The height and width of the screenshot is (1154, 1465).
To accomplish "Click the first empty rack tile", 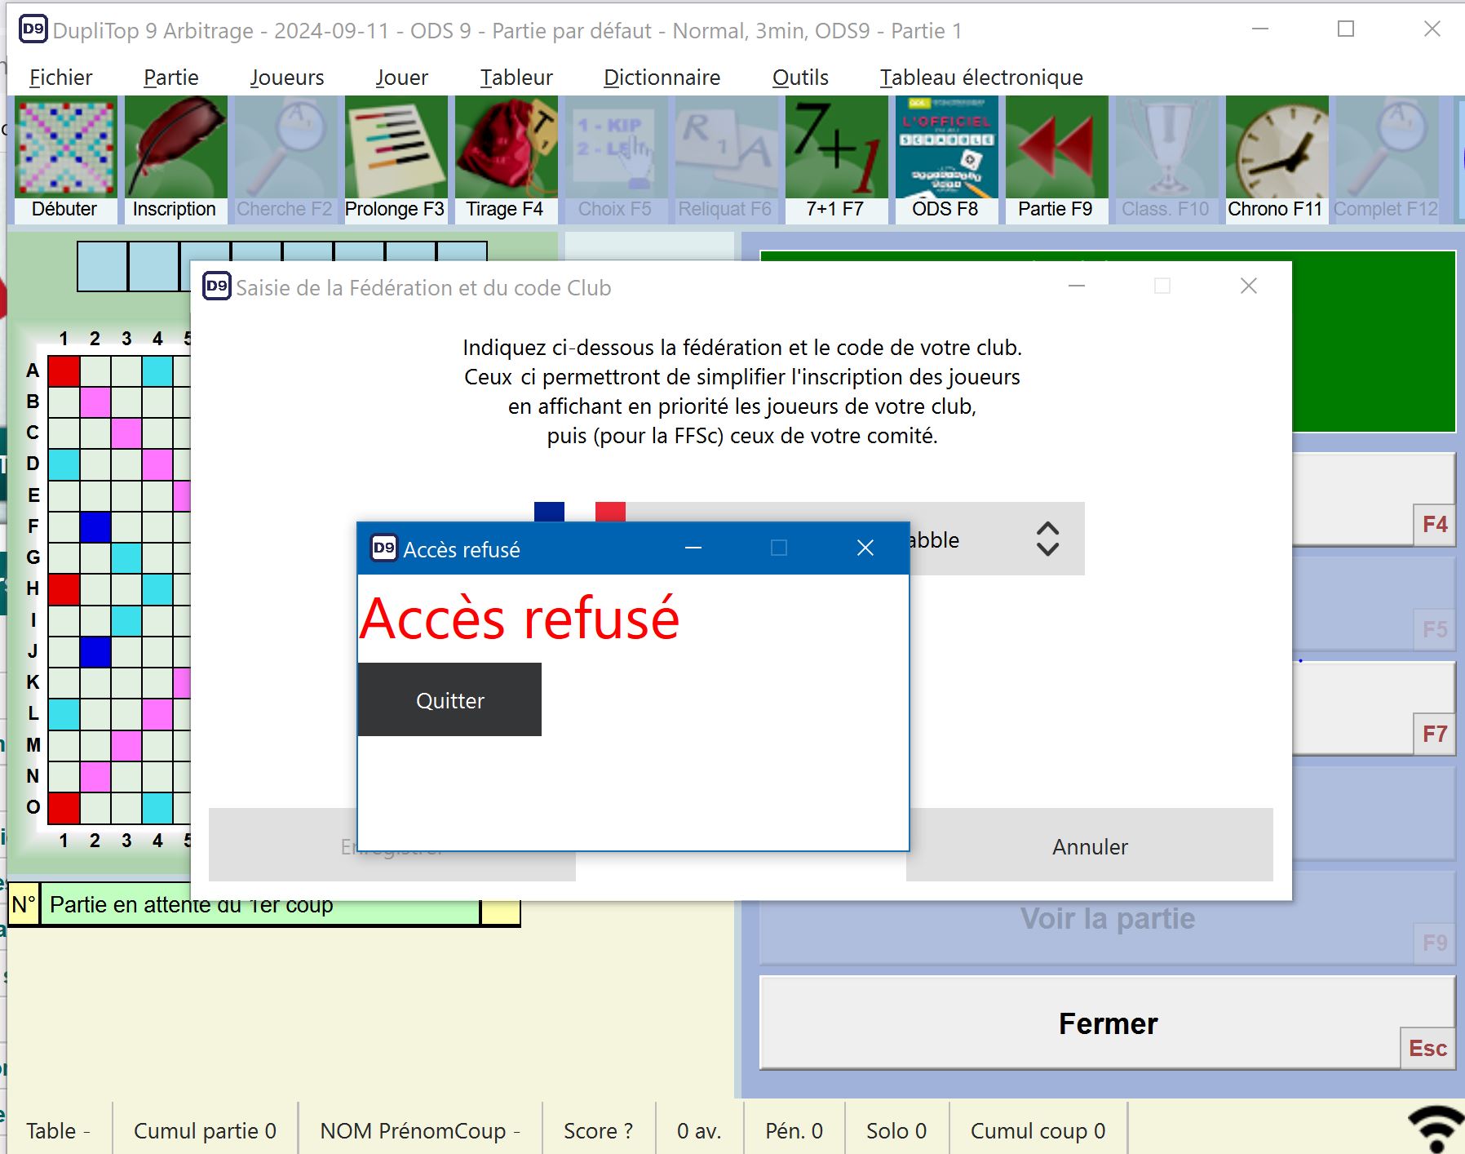I will [103, 267].
